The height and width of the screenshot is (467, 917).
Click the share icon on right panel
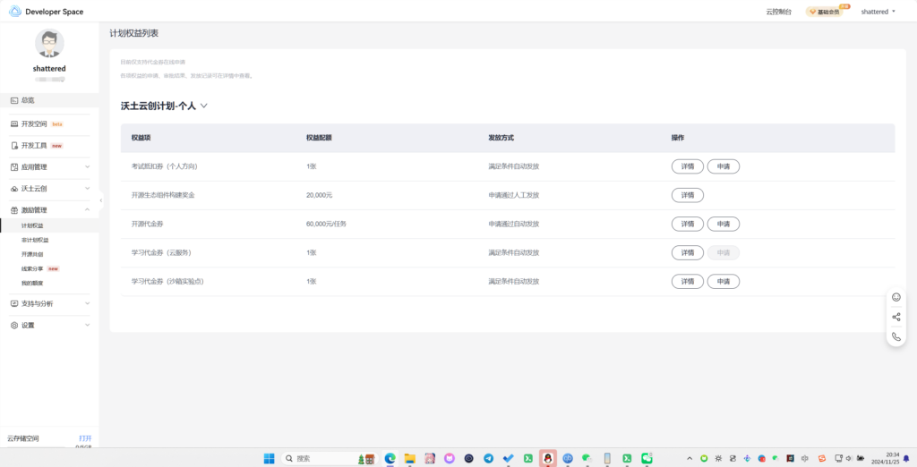point(896,317)
